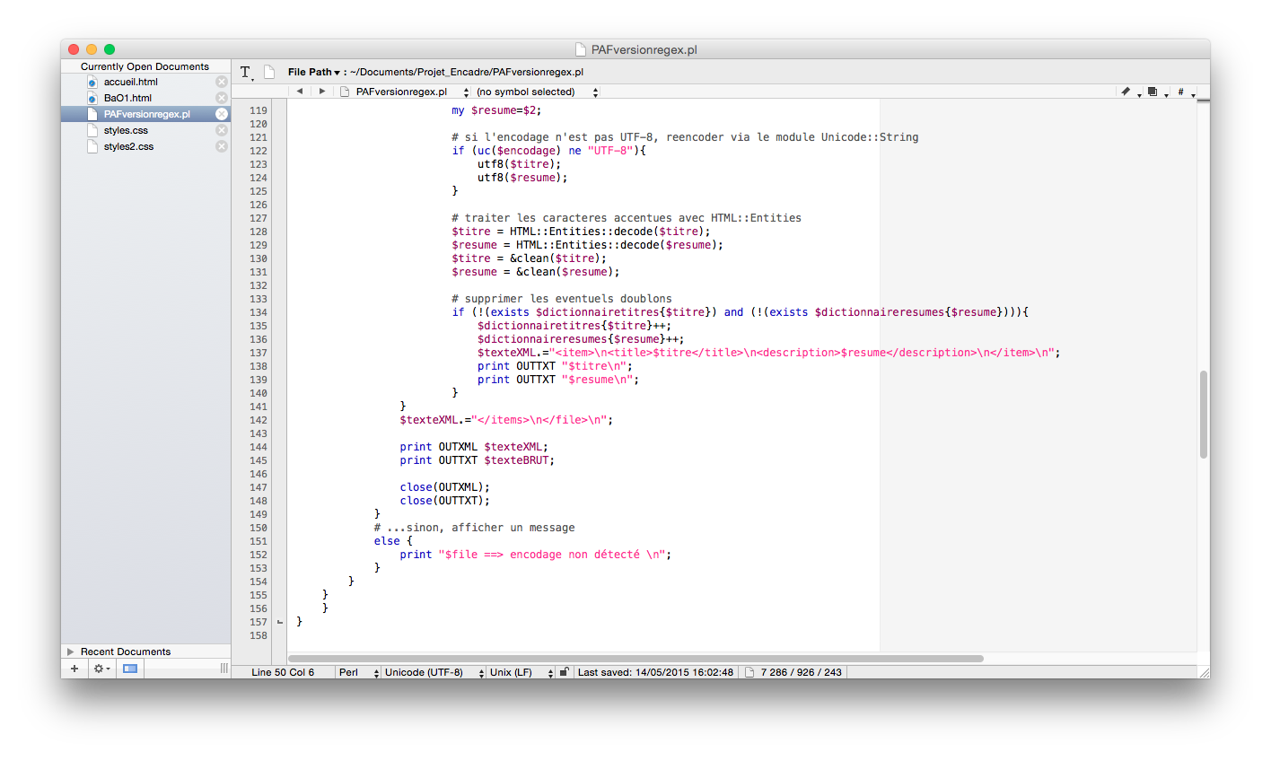This screenshot has width=1271, height=761.
Task: Click the horizontal scrollbar thumb
Action: 635,659
